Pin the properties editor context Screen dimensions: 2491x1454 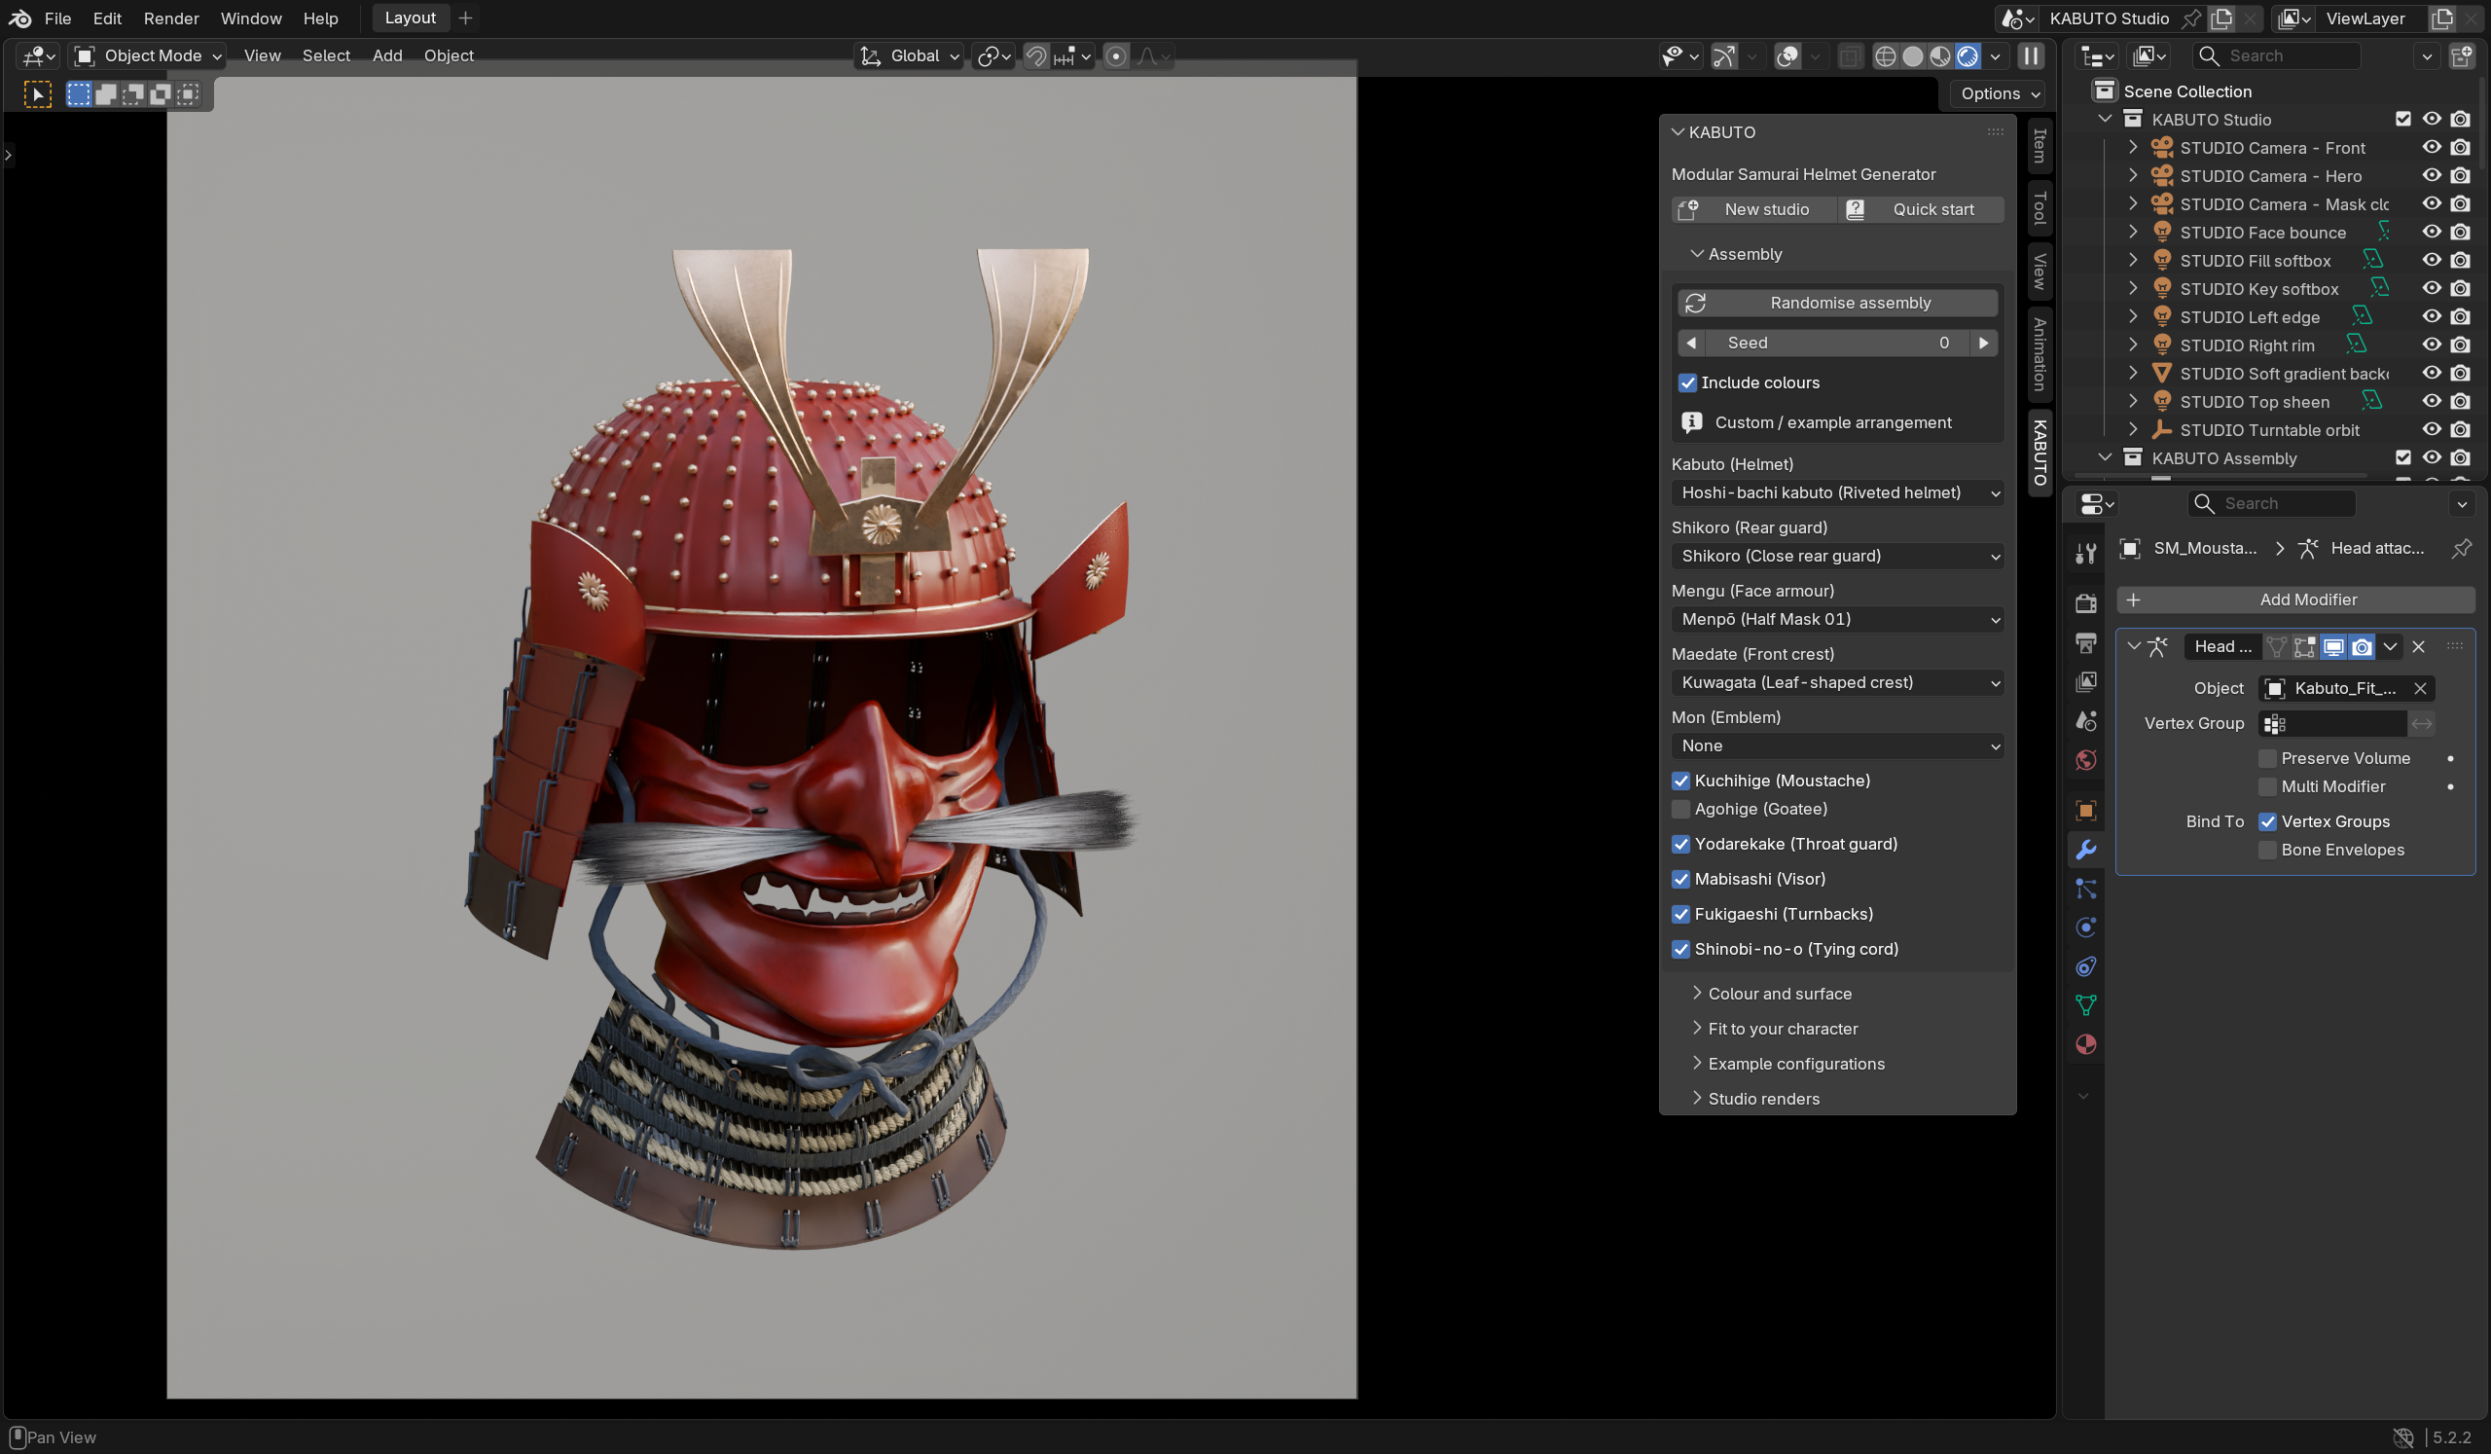2462,548
